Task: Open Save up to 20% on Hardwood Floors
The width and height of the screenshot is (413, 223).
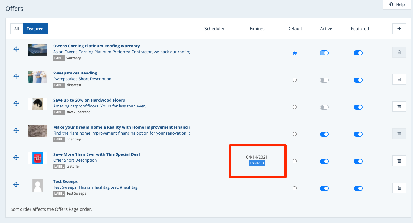Action: click(x=89, y=100)
